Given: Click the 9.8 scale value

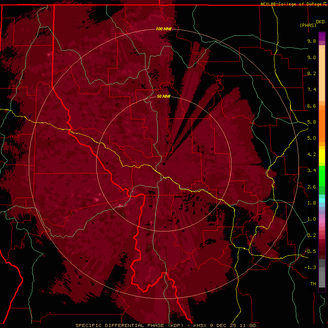Looking at the screenshot, I should tap(312, 41).
